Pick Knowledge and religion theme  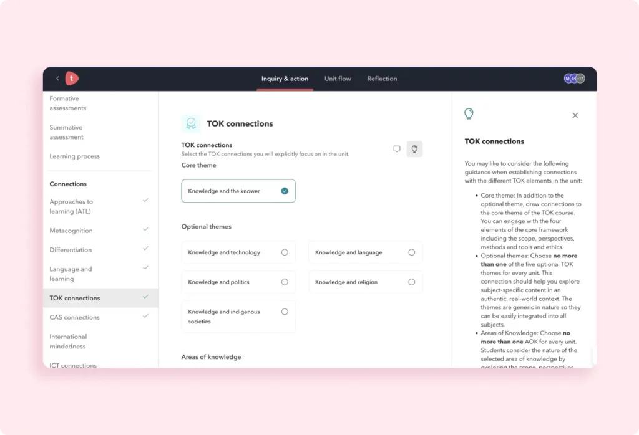point(365,282)
